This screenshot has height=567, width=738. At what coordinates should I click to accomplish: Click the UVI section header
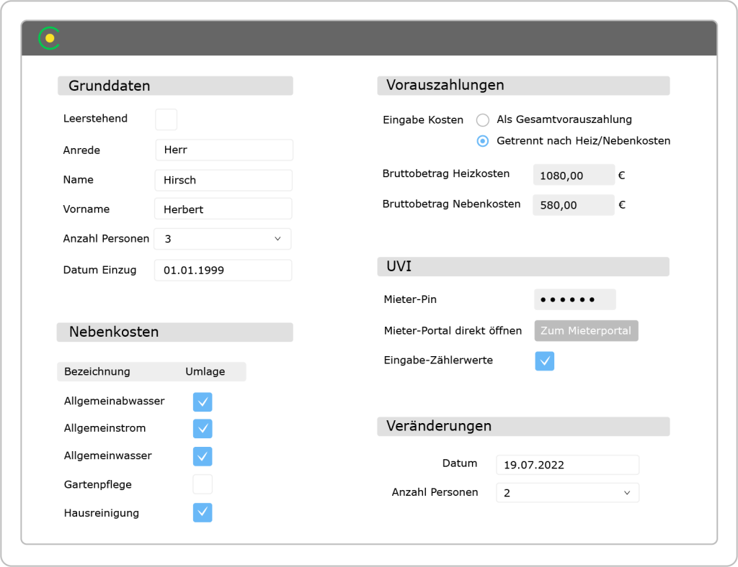click(x=523, y=266)
